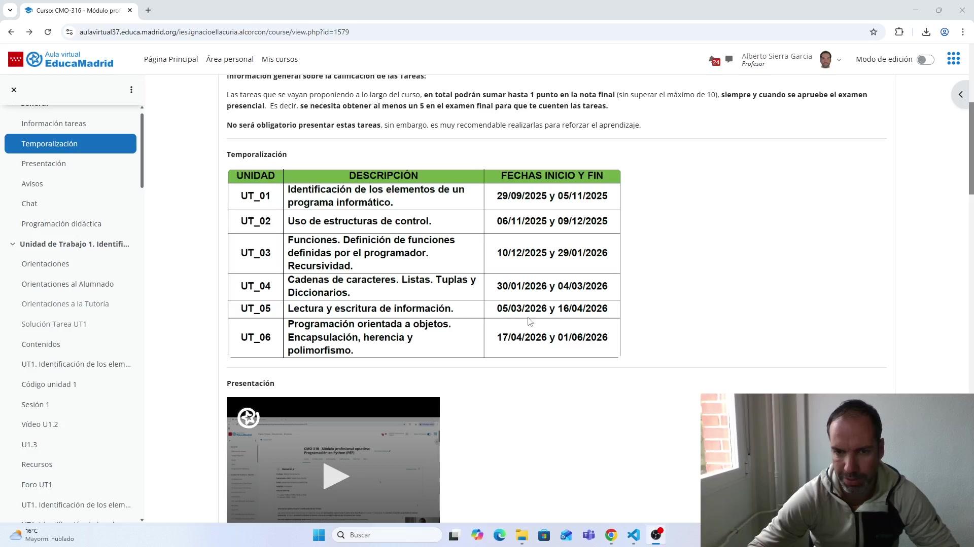This screenshot has width=974, height=547.
Task: Close the course index sidebar
Action: tap(14, 90)
